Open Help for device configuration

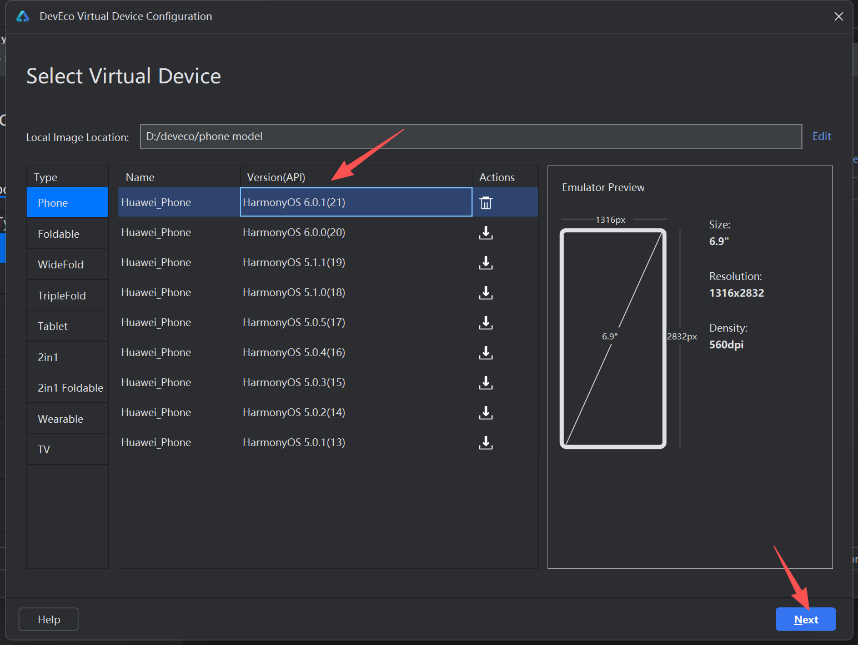[x=49, y=619]
